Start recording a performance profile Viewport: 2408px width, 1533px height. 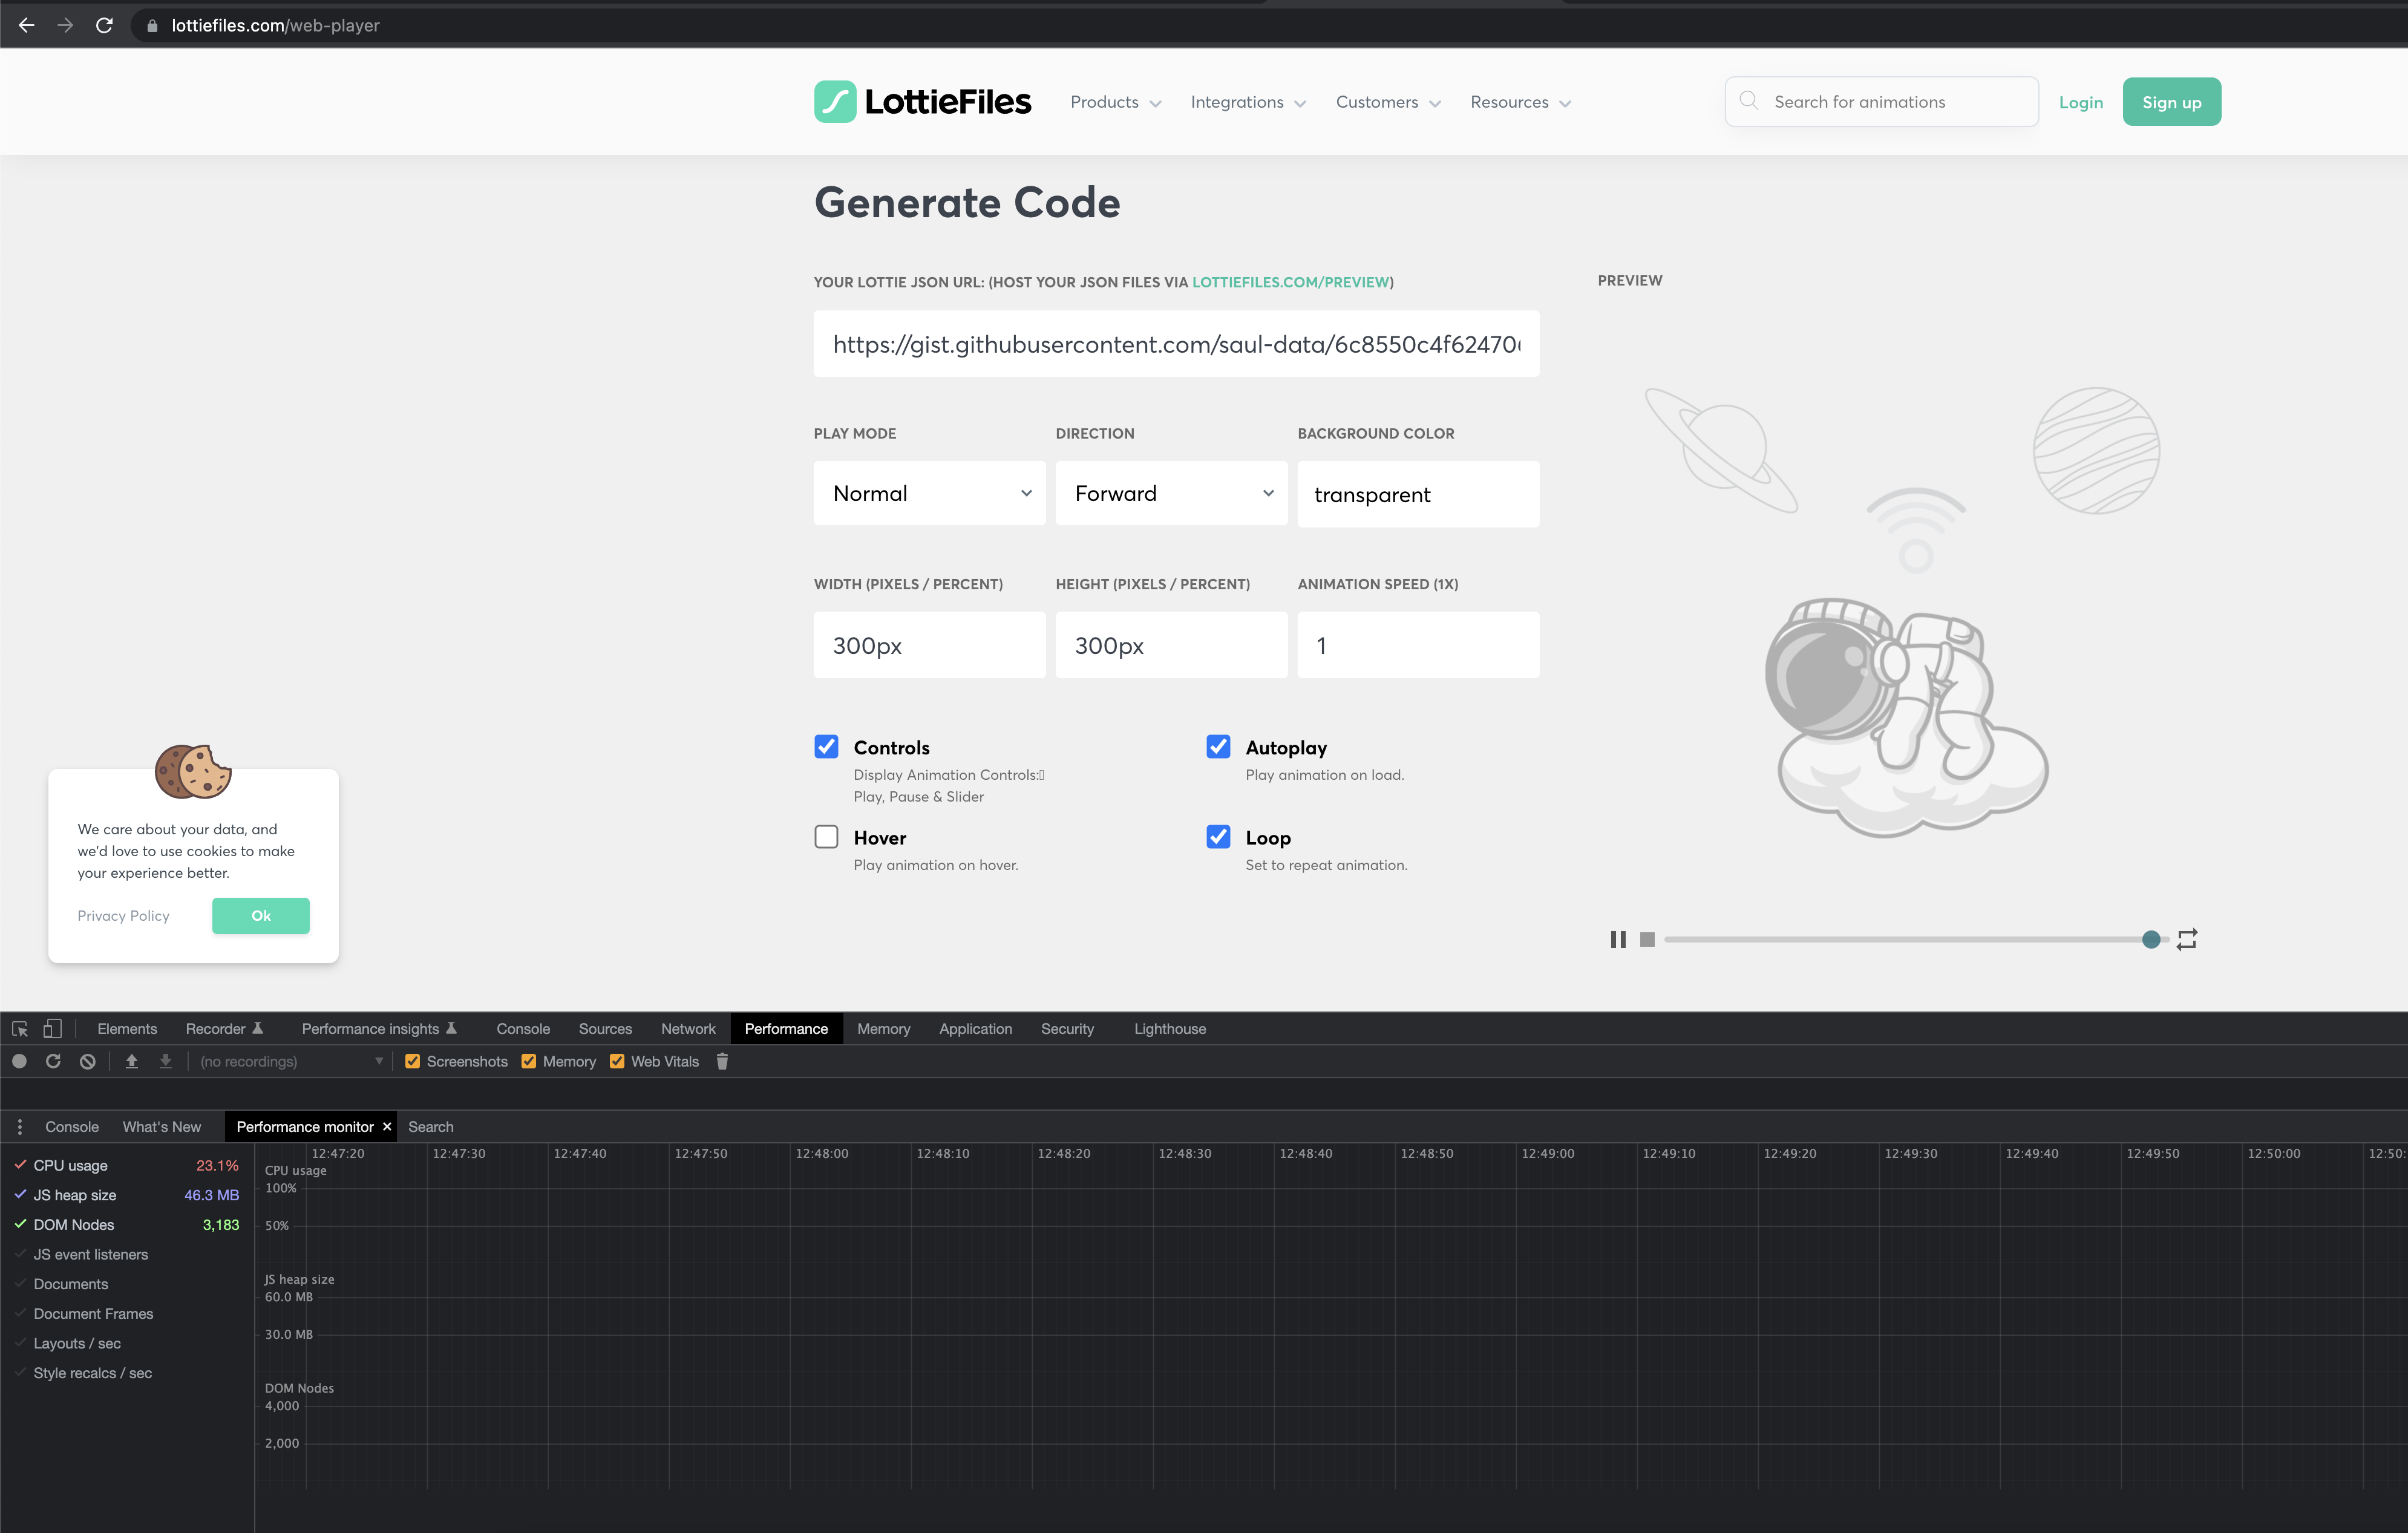pos(19,1061)
